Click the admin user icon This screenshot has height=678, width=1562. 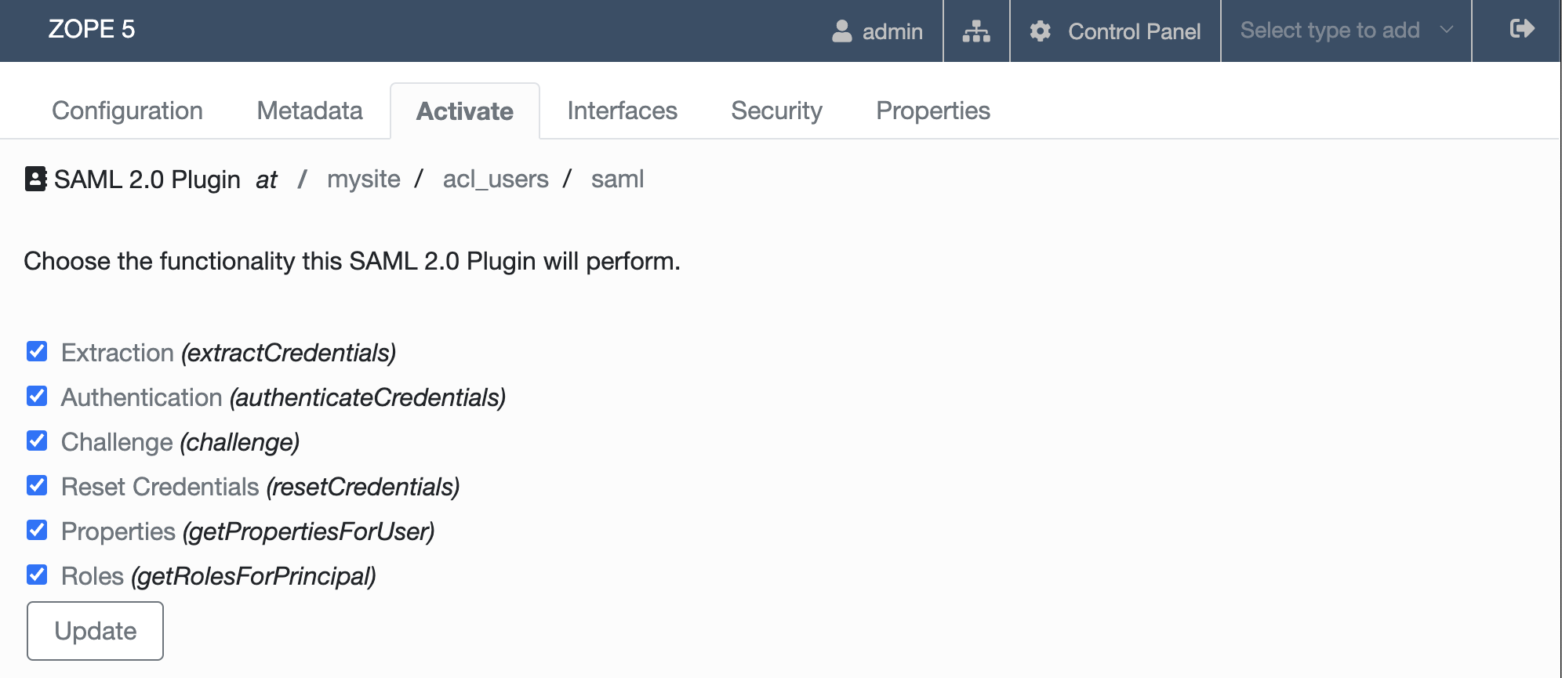(841, 31)
